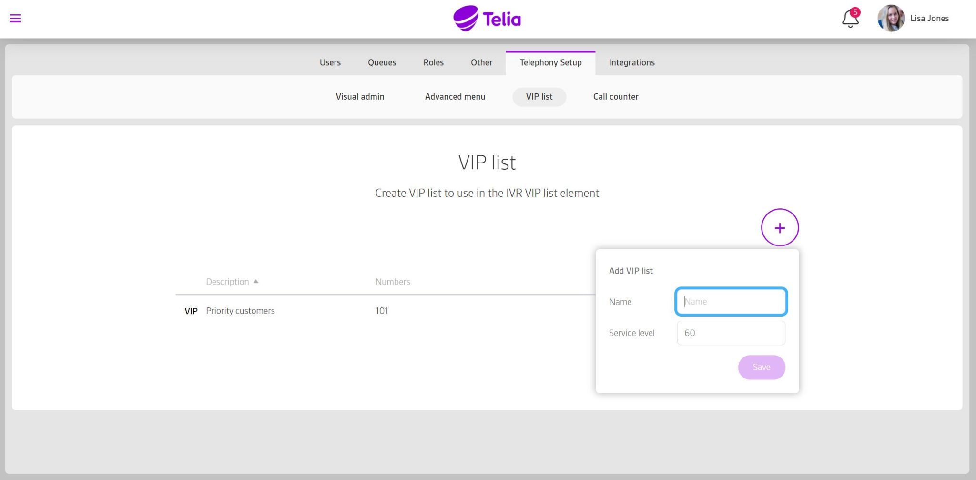The height and width of the screenshot is (480, 976).
Task: Click the plus add VIP list button
Action: tap(780, 228)
